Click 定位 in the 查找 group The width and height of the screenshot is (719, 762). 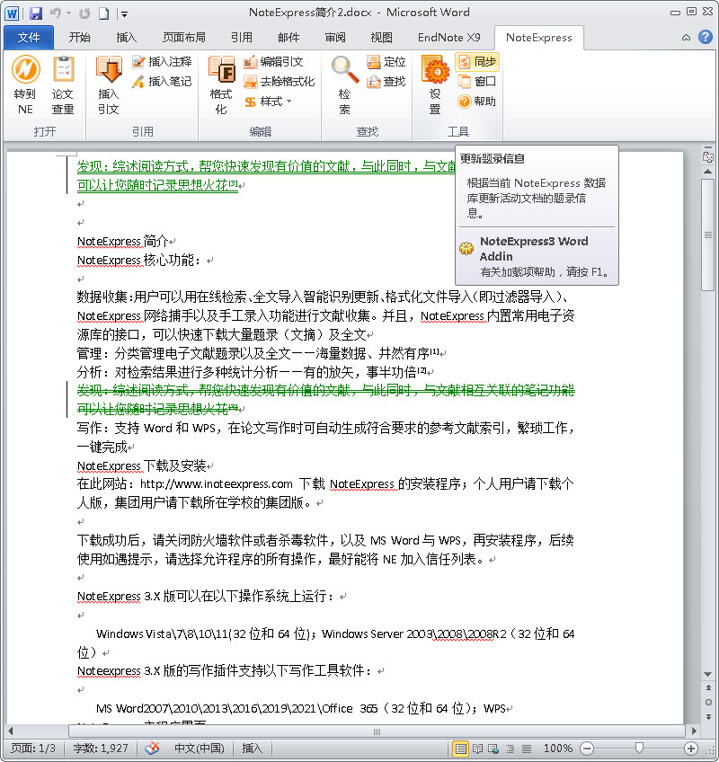pyautogui.click(x=386, y=62)
